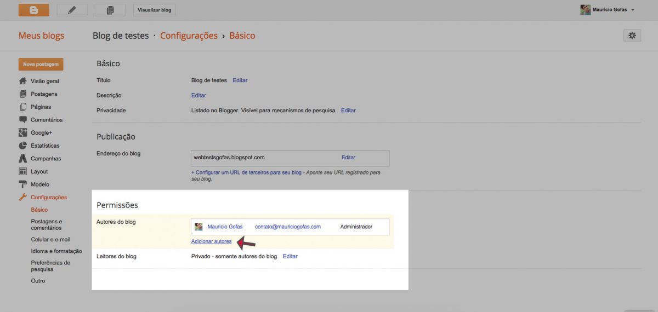Edit the blog Título
The width and height of the screenshot is (658, 312).
tap(240, 80)
